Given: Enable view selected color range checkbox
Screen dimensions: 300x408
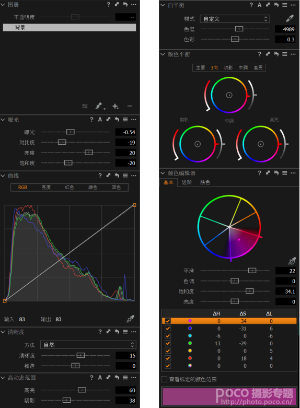Looking at the screenshot, I should tap(164, 379).
